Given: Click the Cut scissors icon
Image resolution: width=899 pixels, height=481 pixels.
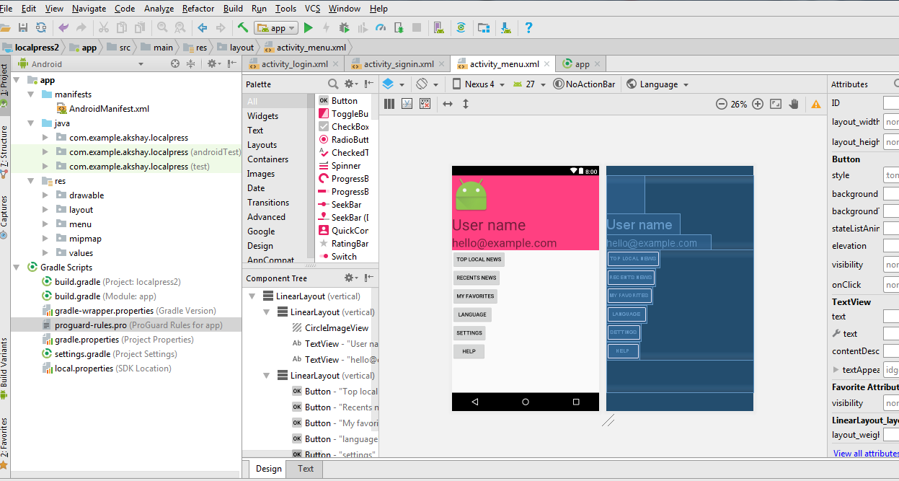Looking at the screenshot, I should pos(103,28).
